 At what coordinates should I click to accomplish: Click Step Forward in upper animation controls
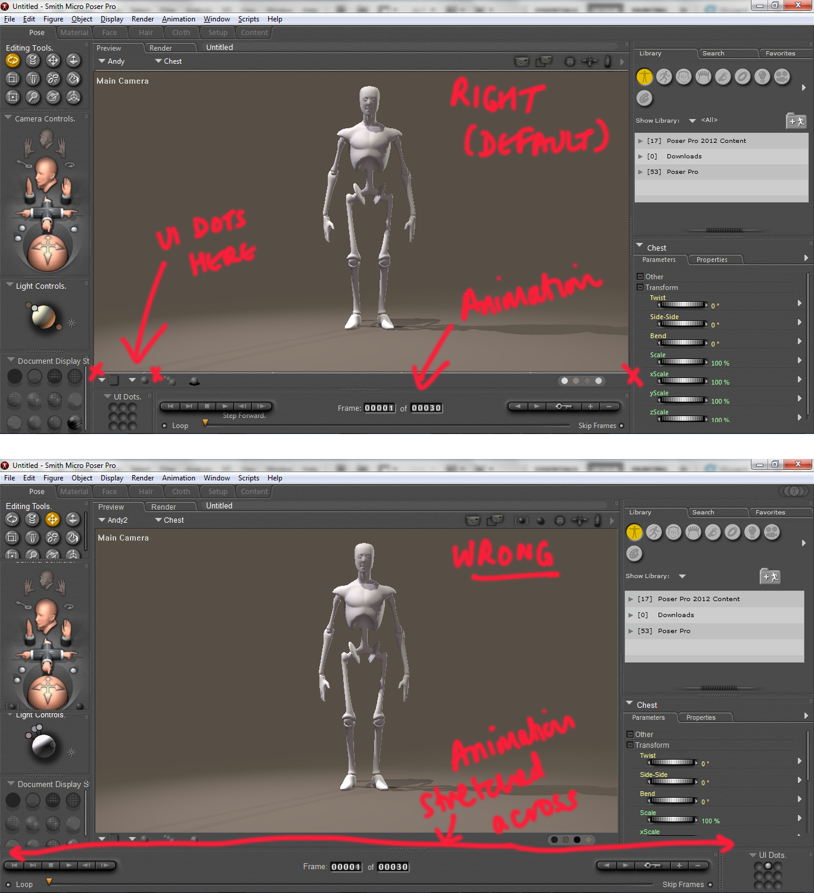pyautogui.click(x=261, y=406)
